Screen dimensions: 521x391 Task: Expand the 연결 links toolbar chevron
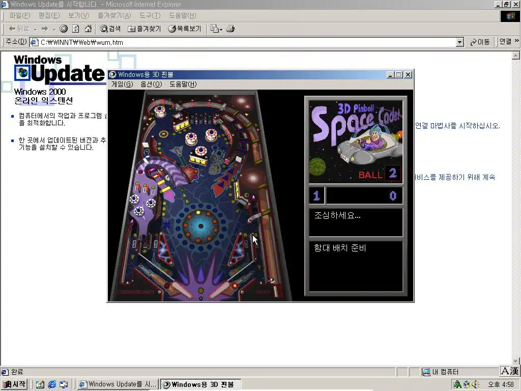(x=516, y=41)
